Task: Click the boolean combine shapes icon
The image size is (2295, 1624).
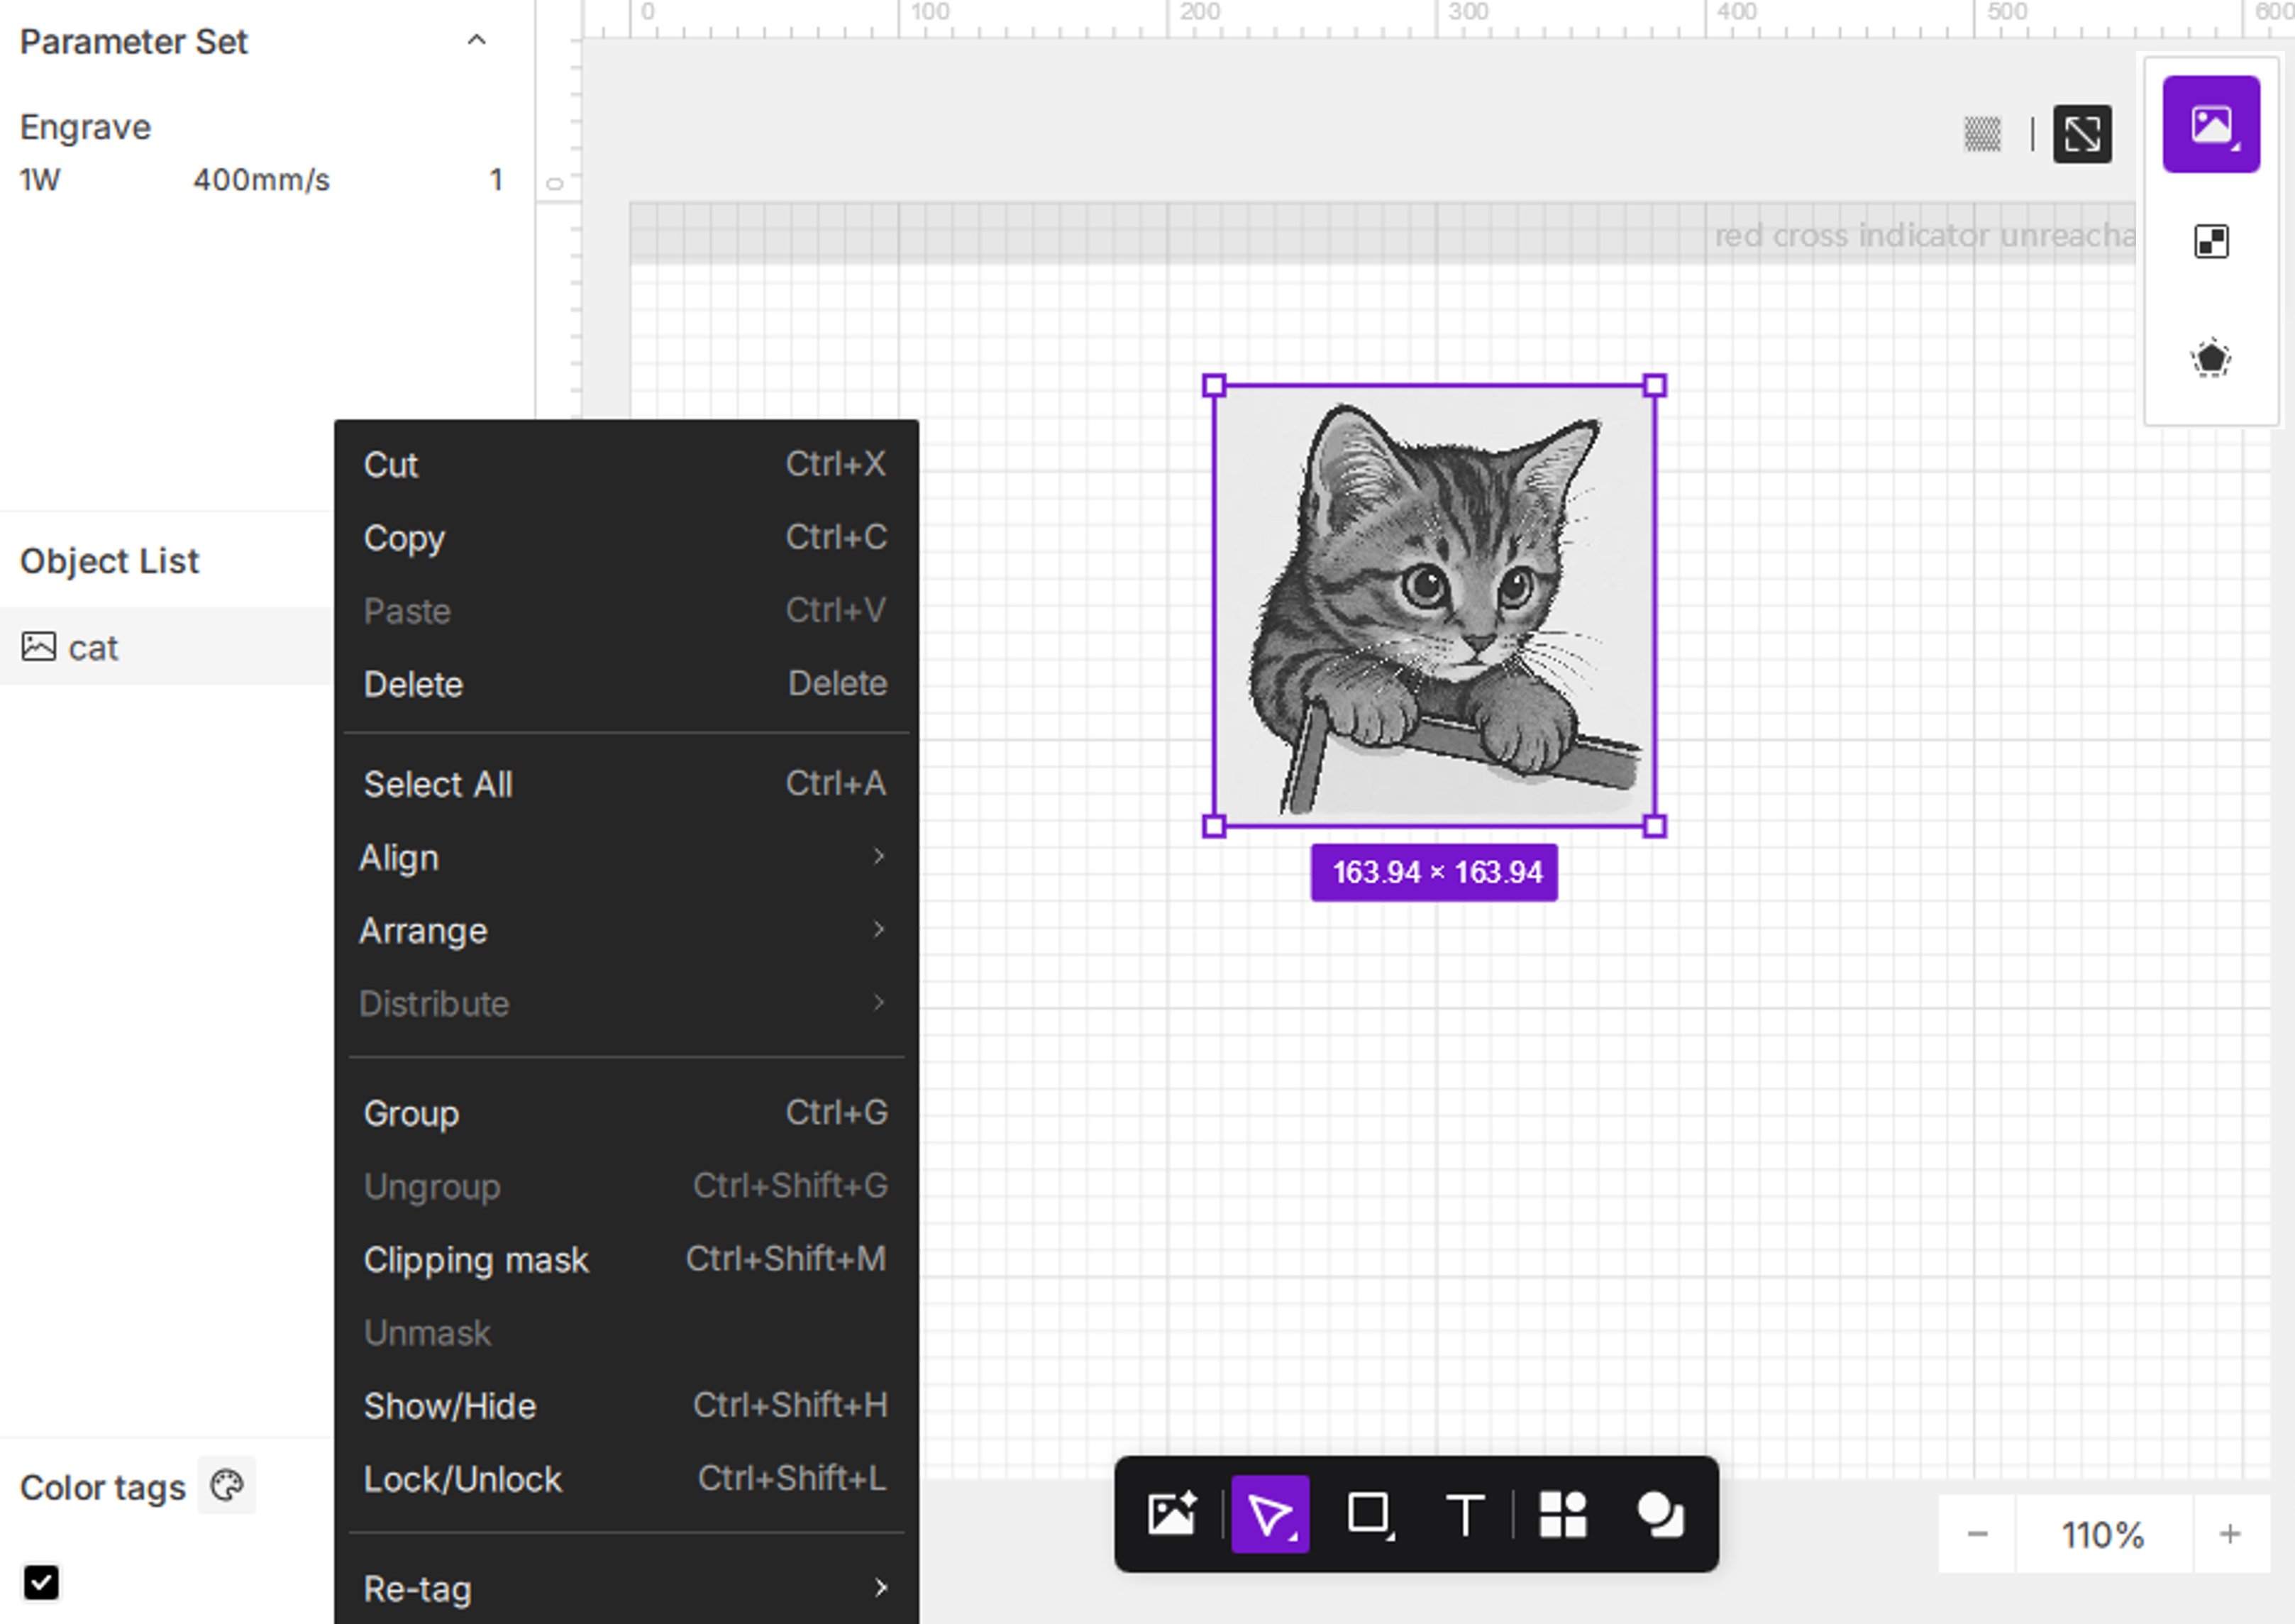Action: click(1660, 1514)
